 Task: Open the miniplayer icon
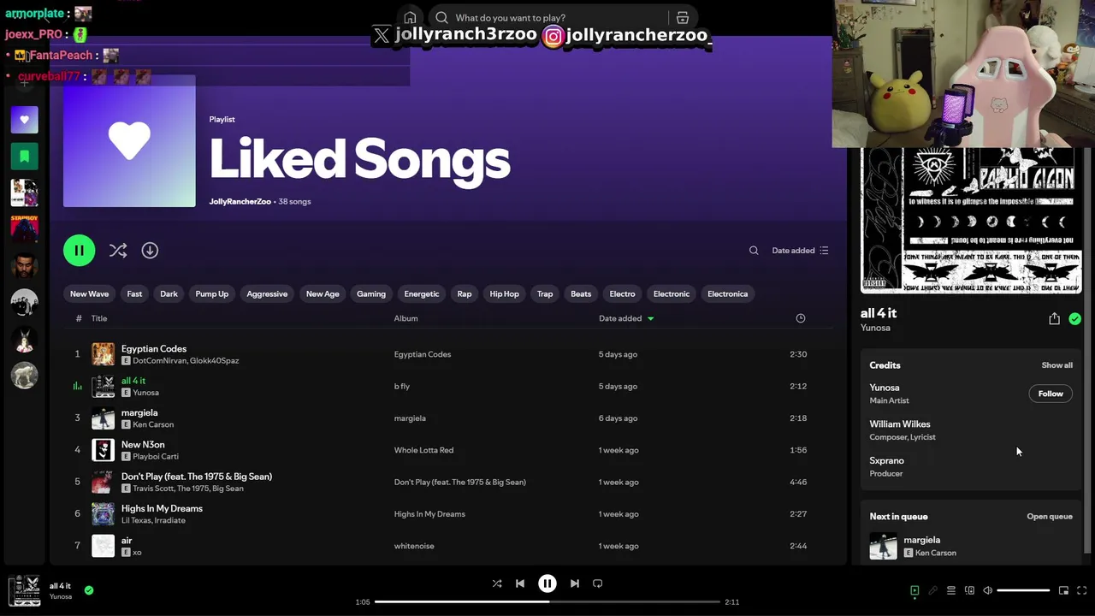1063,590
